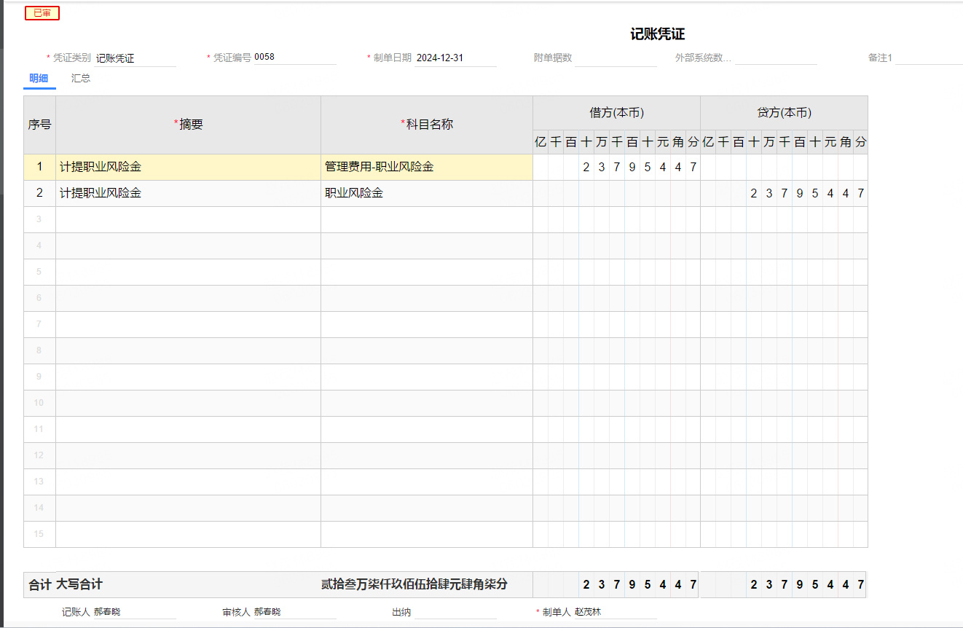Click the 附单据数 input field

(616, 58)
